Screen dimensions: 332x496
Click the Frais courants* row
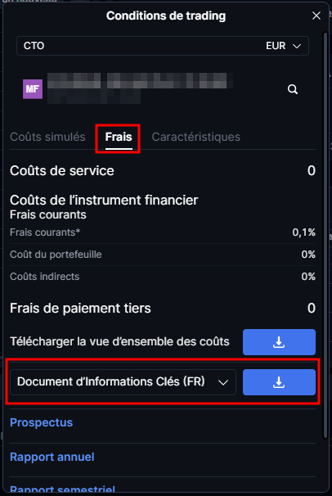pyautogui.click(x=163, y=232)
